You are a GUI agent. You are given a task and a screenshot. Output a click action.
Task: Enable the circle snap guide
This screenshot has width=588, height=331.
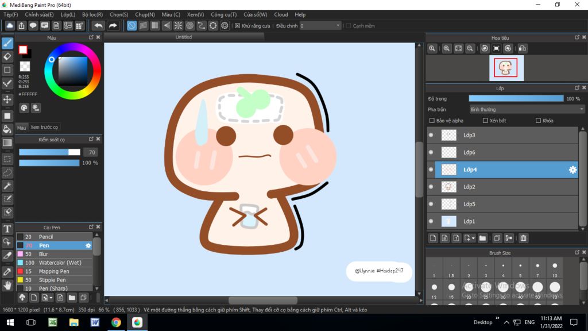[x=189, y=25]
